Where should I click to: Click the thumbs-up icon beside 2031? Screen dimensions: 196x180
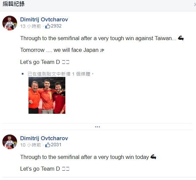click(48, 145)
